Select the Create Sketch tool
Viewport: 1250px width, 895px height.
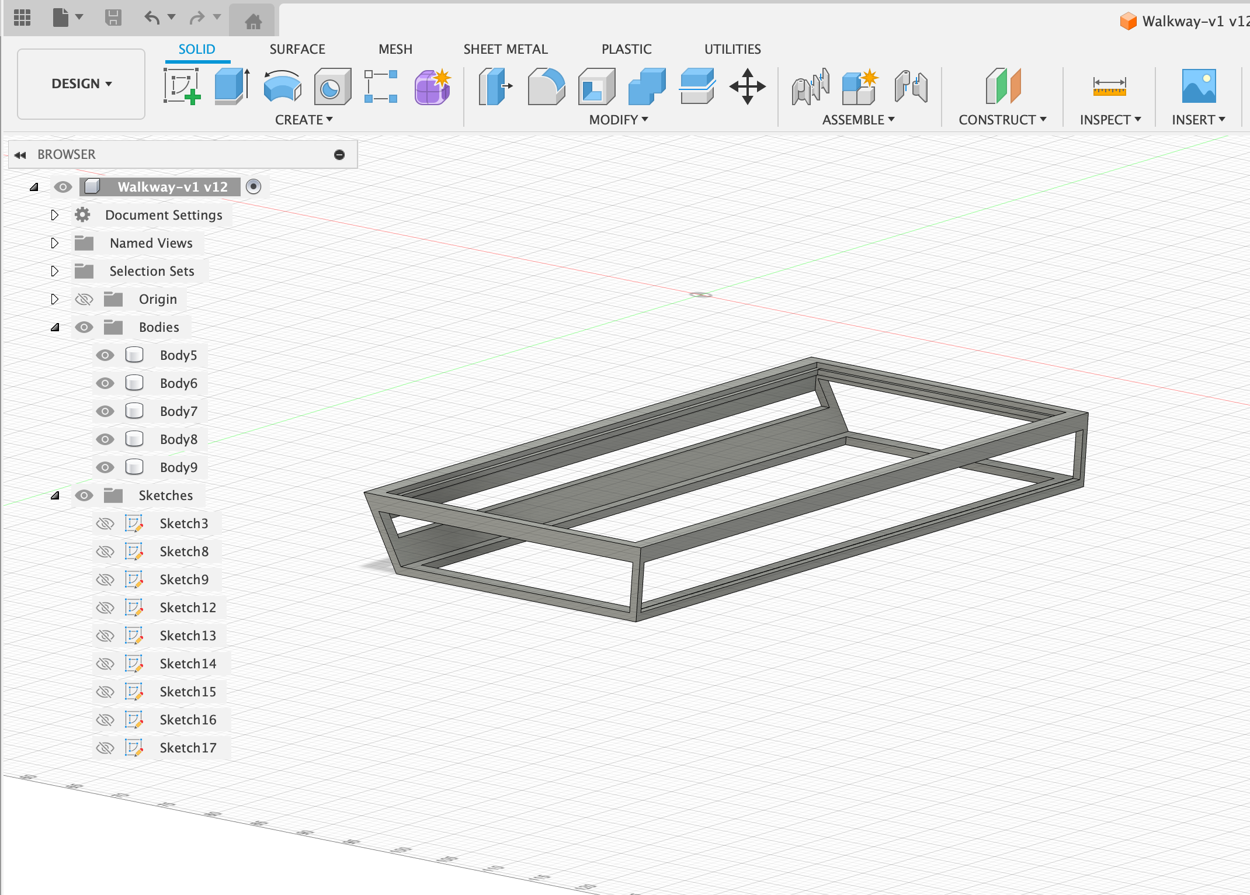tap(182, 87)
